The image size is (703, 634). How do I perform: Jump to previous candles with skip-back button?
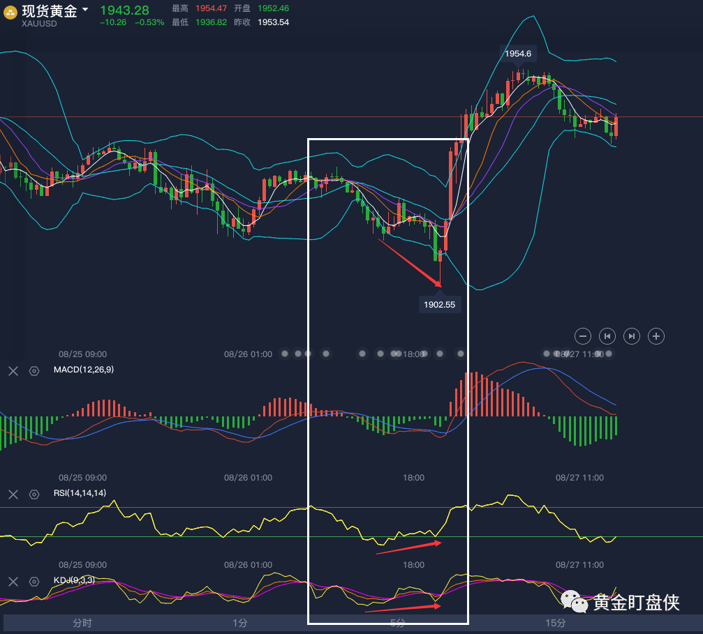(607, 336)
